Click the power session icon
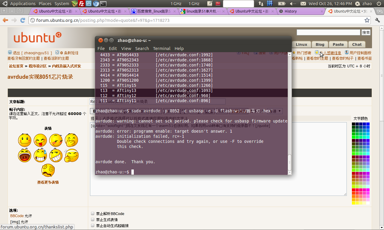The width and height of the screenshot is (384, 230). pyautogui.click(x=379, y=4)
